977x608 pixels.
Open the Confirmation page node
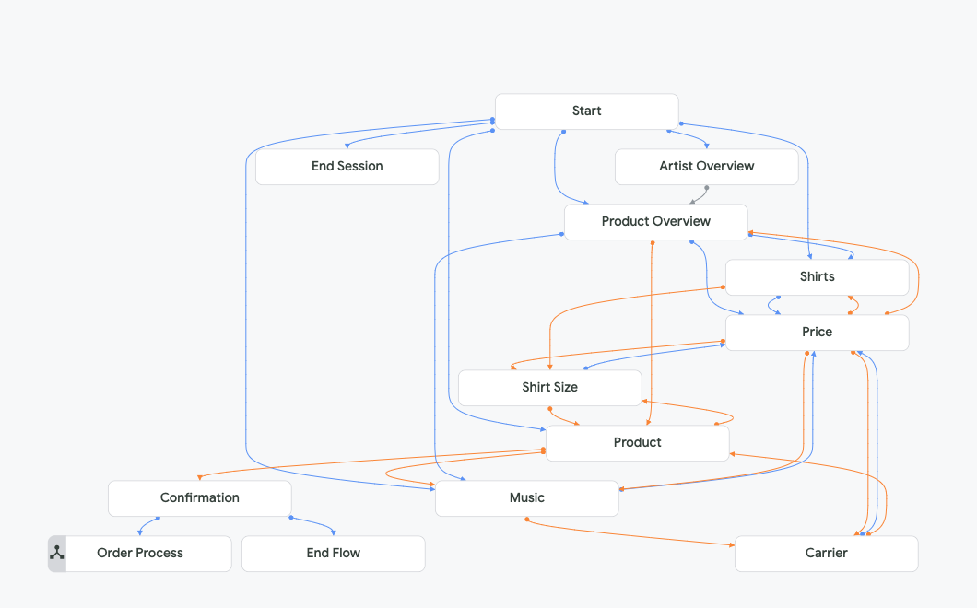tap(199, 498)
